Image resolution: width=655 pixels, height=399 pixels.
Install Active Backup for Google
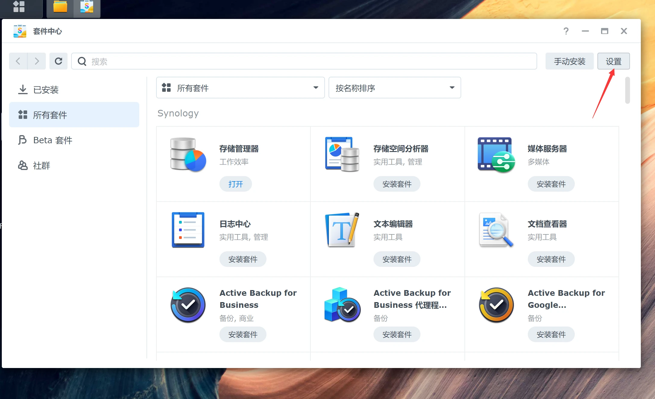coord(551,334)
